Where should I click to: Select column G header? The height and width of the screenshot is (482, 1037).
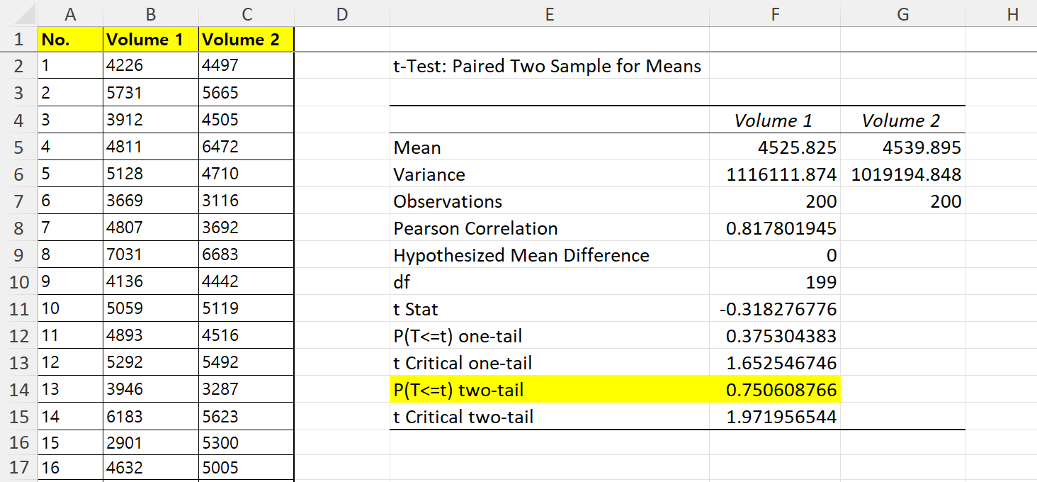[902, 13]
